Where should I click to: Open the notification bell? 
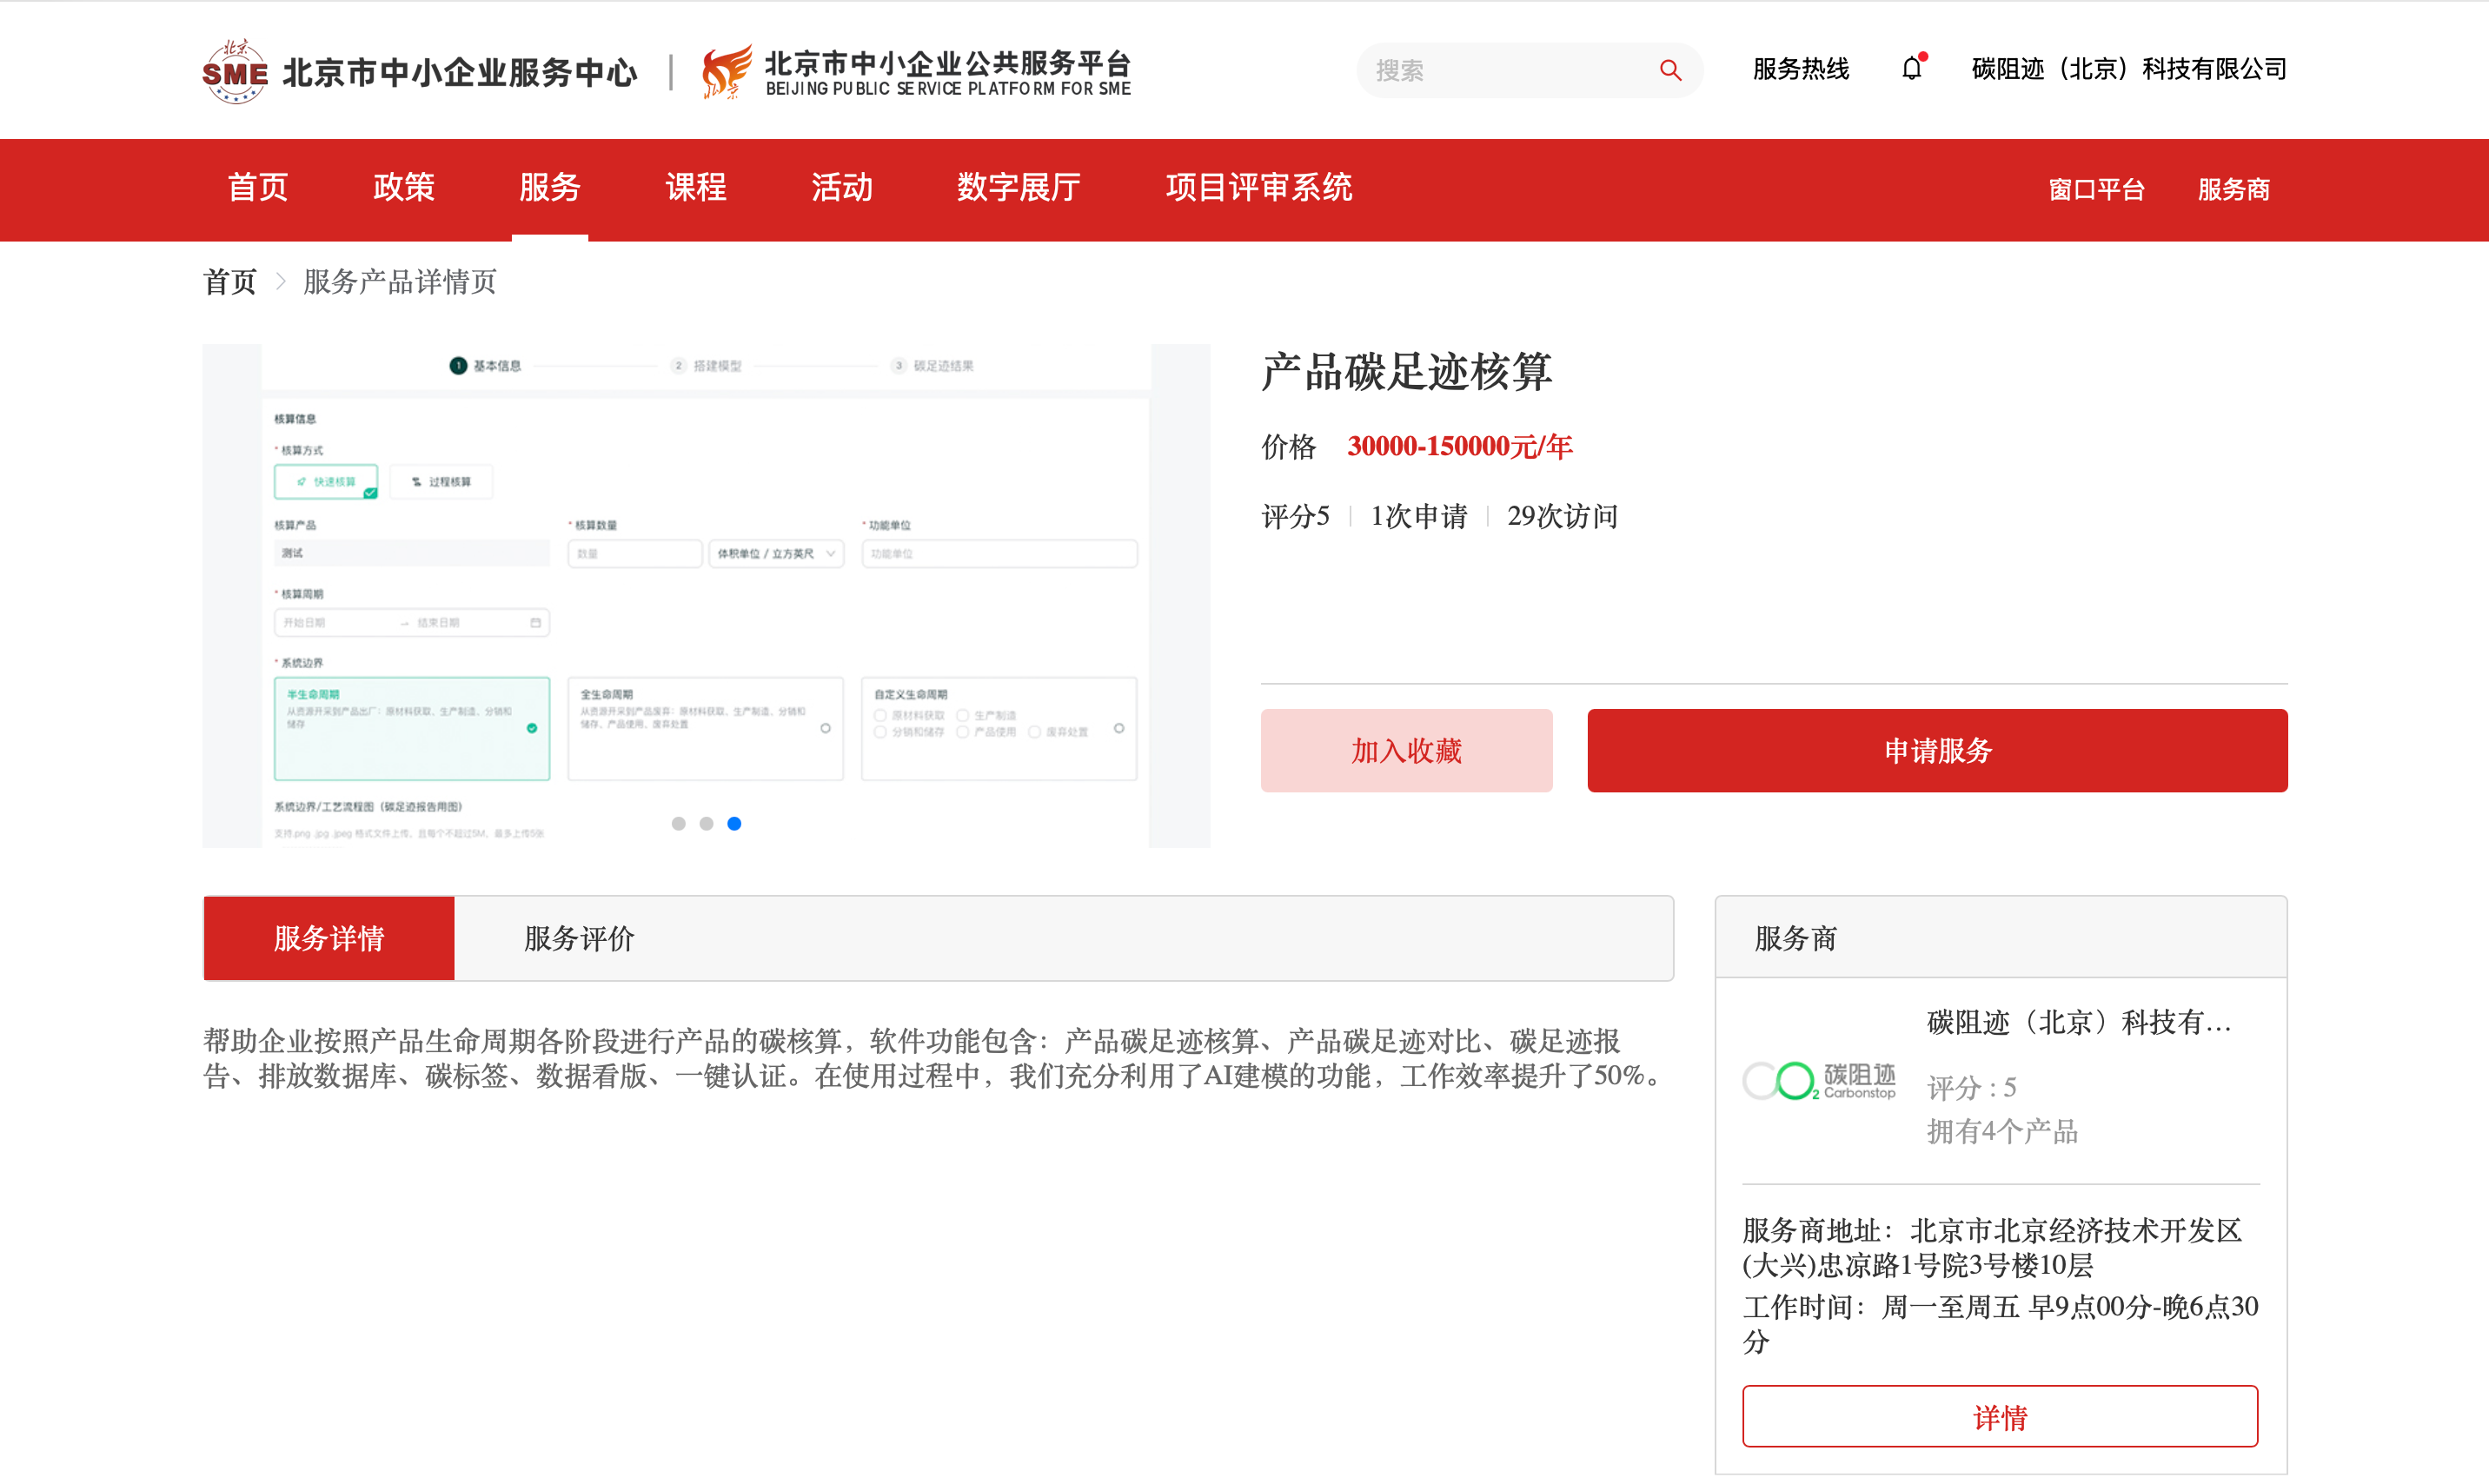pyautogui.click(x=1912, y=68)
